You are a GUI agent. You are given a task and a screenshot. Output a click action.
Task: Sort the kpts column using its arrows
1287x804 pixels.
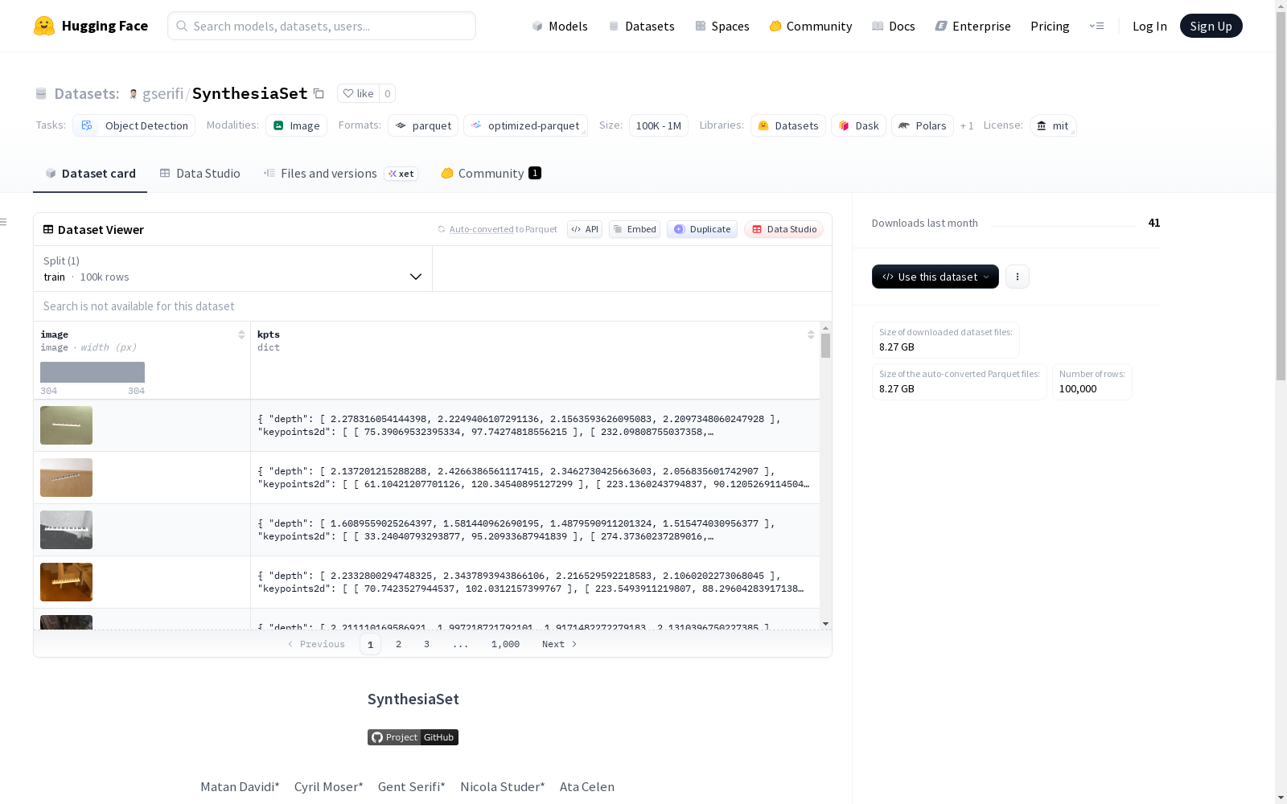811,334
